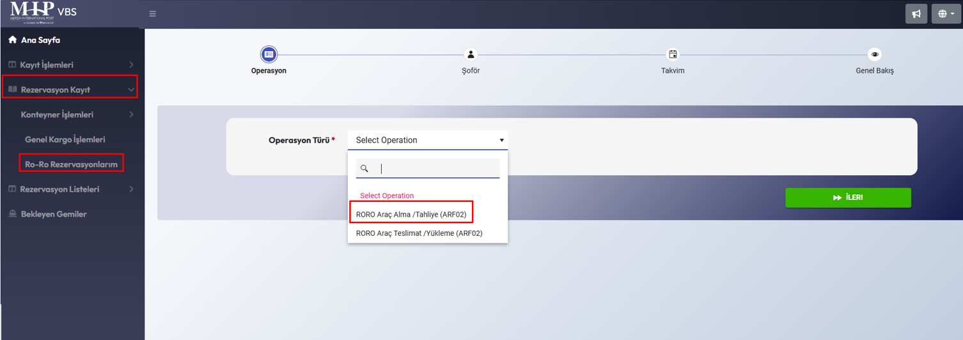Image resolution: width=963 pixels, height=340 pixels.
Task: Click the hamburger menu icon in header
Action: (153, 14)
